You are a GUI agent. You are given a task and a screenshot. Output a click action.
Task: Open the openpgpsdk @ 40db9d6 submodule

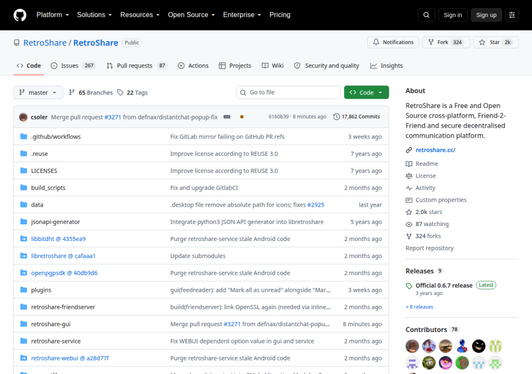(64, 273)
